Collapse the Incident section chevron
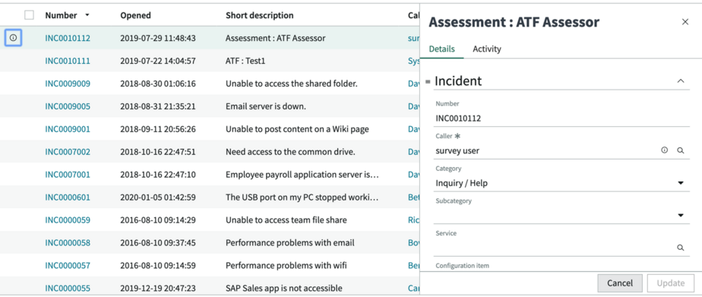The width and height of the screenshot is (702, 297). pos(681,81)
